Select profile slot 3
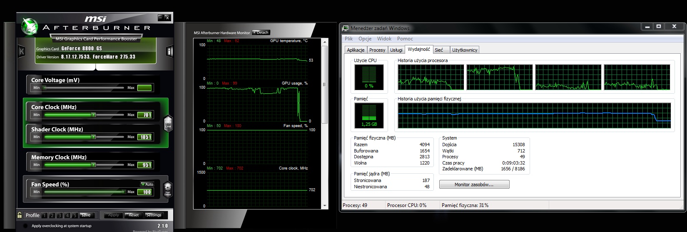The width and height of the screenshot is (687, 232). pyautogui.click(x=60, y=215)
